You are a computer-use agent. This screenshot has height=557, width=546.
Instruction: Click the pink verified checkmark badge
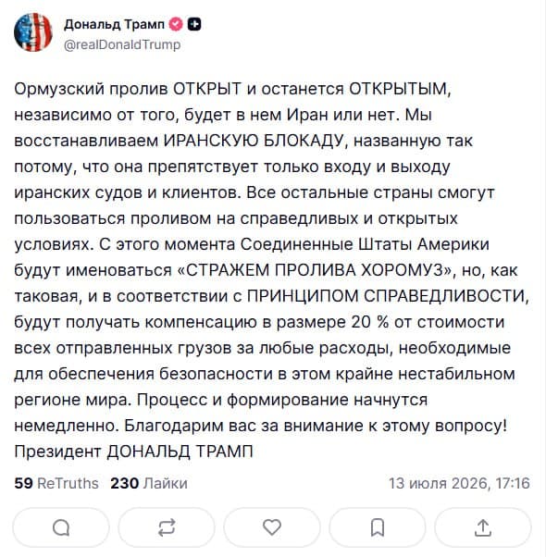175,24
